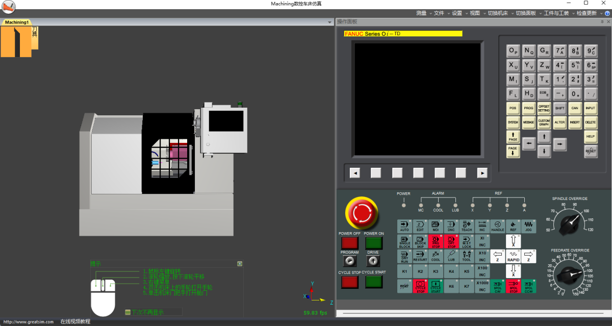Select the Machining1 tab
612x326 pixels.
point(17,22)
